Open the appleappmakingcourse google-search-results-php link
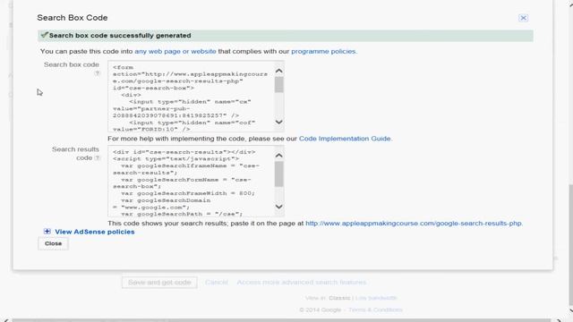Viewport: 573px width, 322px height. pyautogui.click(x=414, y=223)
